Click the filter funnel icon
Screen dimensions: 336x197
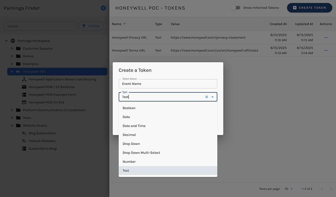84,26
